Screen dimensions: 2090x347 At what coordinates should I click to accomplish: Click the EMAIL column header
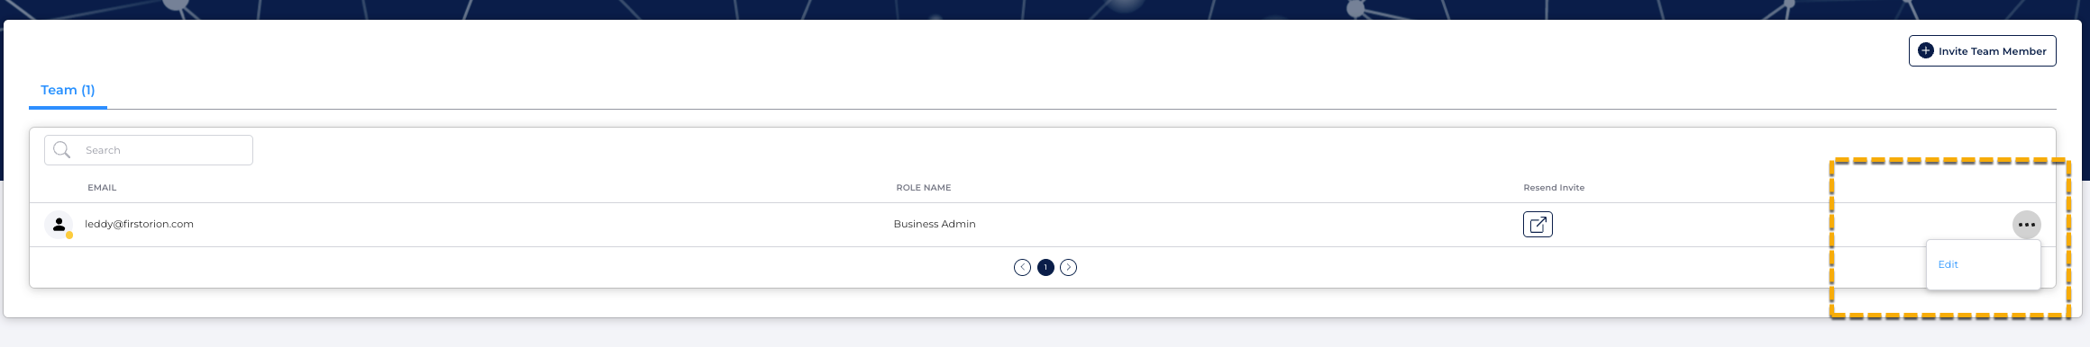[x=102, y=188]
